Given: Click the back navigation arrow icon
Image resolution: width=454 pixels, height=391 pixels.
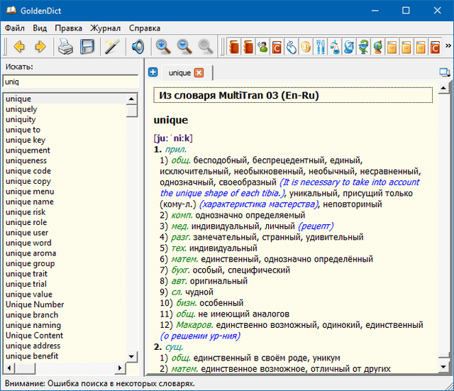Looking at the screenshot, I should 19,48.
